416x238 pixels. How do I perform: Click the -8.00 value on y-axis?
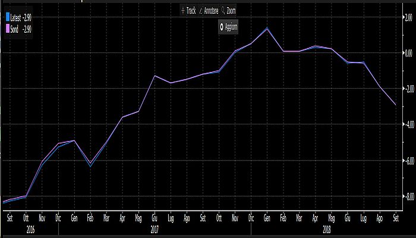(x=406, y=196)
